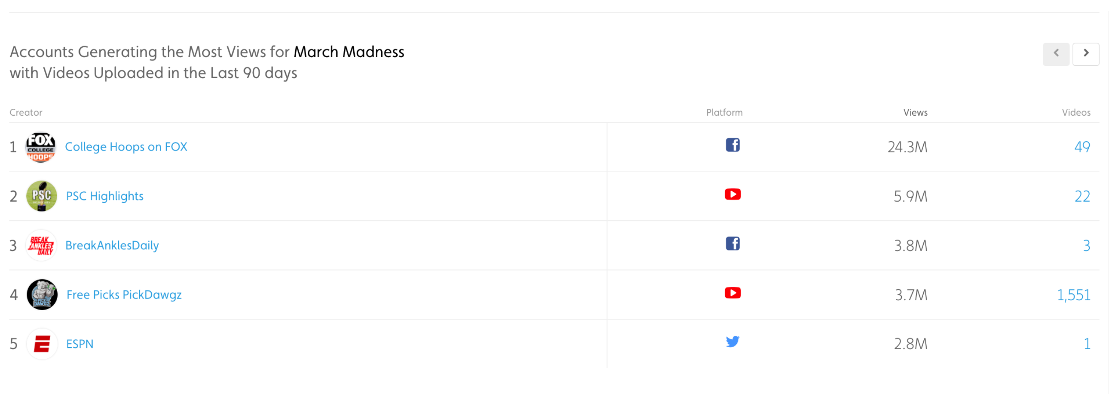Open the 22 videos count link
The width and height of the screenshot is (1109, 400).
coord(1082,197)
